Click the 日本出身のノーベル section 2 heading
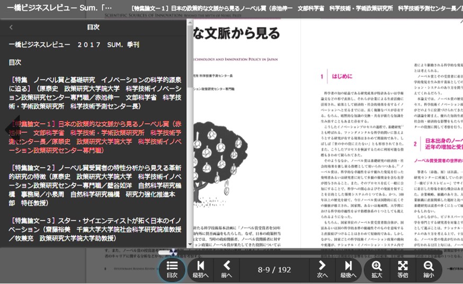 pyautogui.click(x=444, y=144)
